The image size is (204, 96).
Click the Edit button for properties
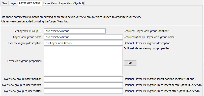[130, 63]
